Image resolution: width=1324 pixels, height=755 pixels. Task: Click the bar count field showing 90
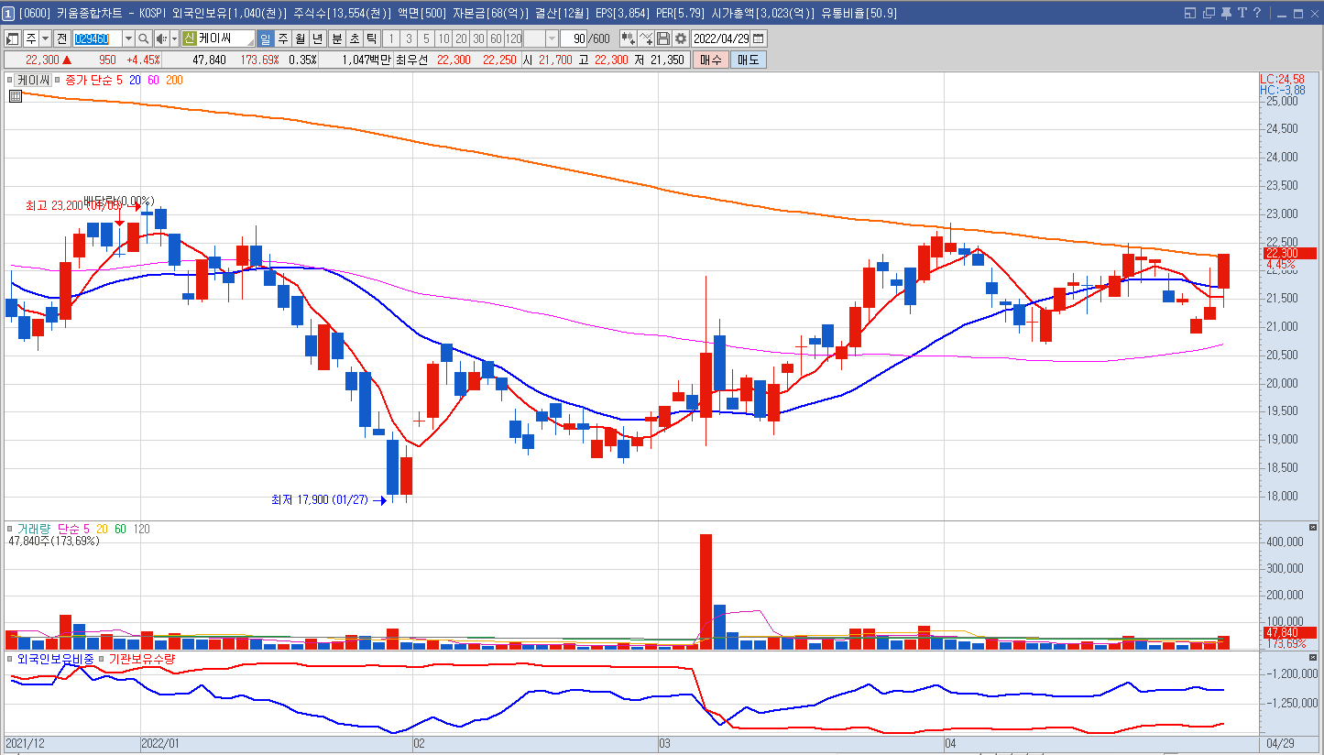tap(574, 38)
